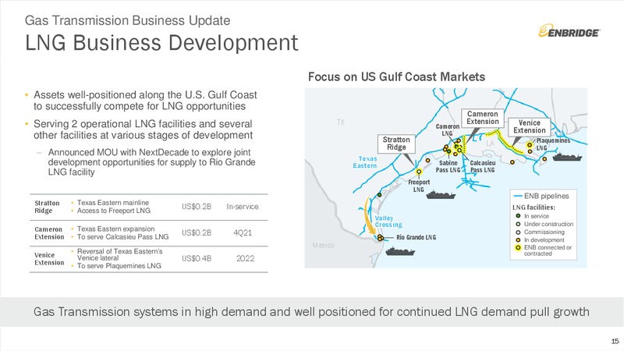
Task: Click the Under construction legend marker
Action: click(518, 224)
